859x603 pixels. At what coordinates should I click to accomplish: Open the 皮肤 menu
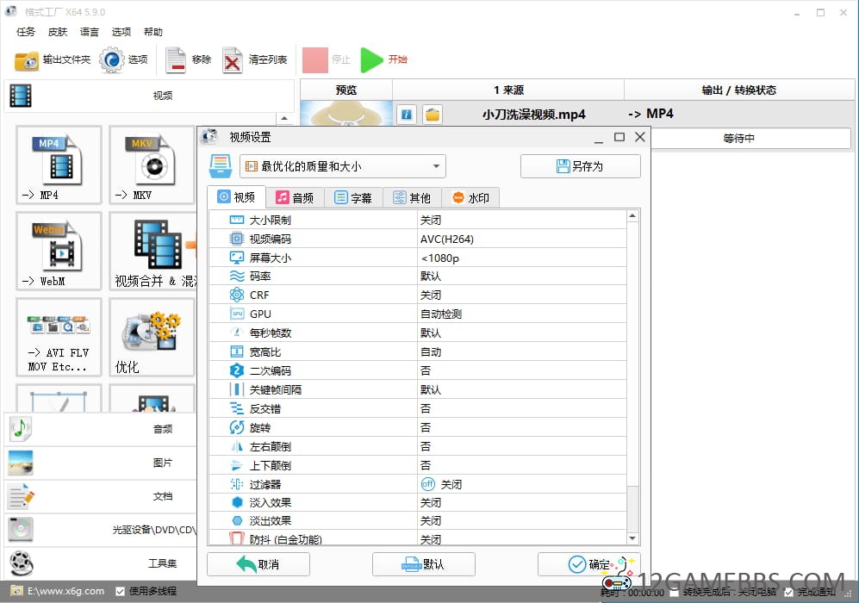pos(58,32)
